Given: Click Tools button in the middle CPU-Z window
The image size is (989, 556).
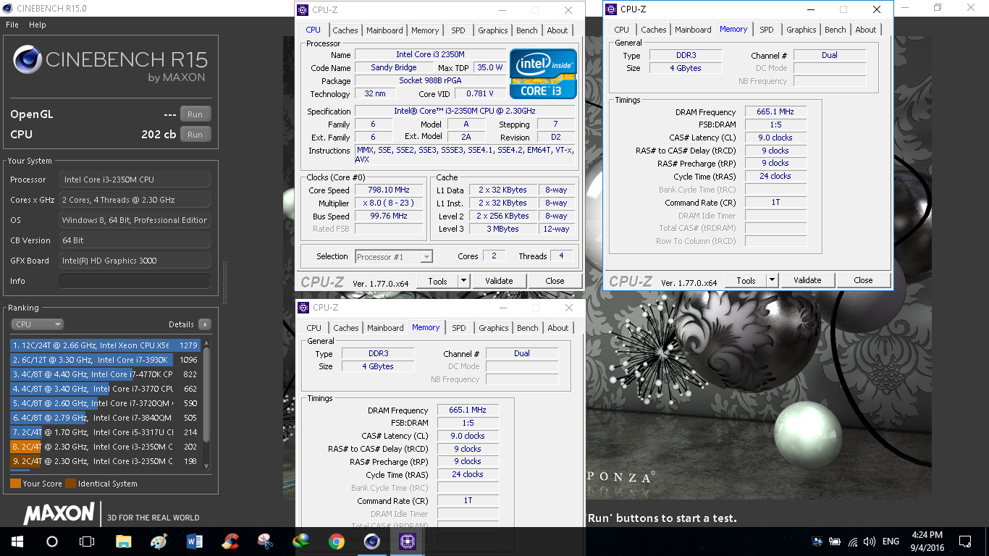Looking at the screenshot, I should tap(437, 281).
